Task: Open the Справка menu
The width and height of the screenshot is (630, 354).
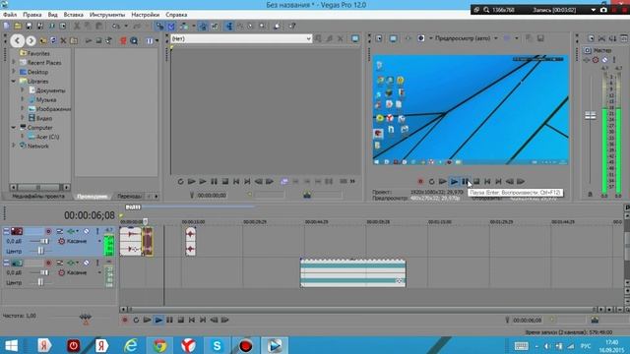Action: (176, 15)
